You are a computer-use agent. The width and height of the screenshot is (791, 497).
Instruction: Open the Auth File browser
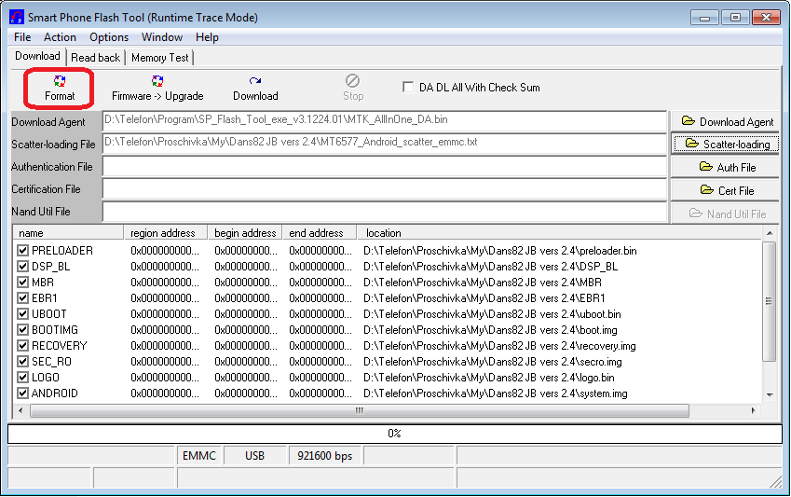pyautogui.click(x=725, y=167)
